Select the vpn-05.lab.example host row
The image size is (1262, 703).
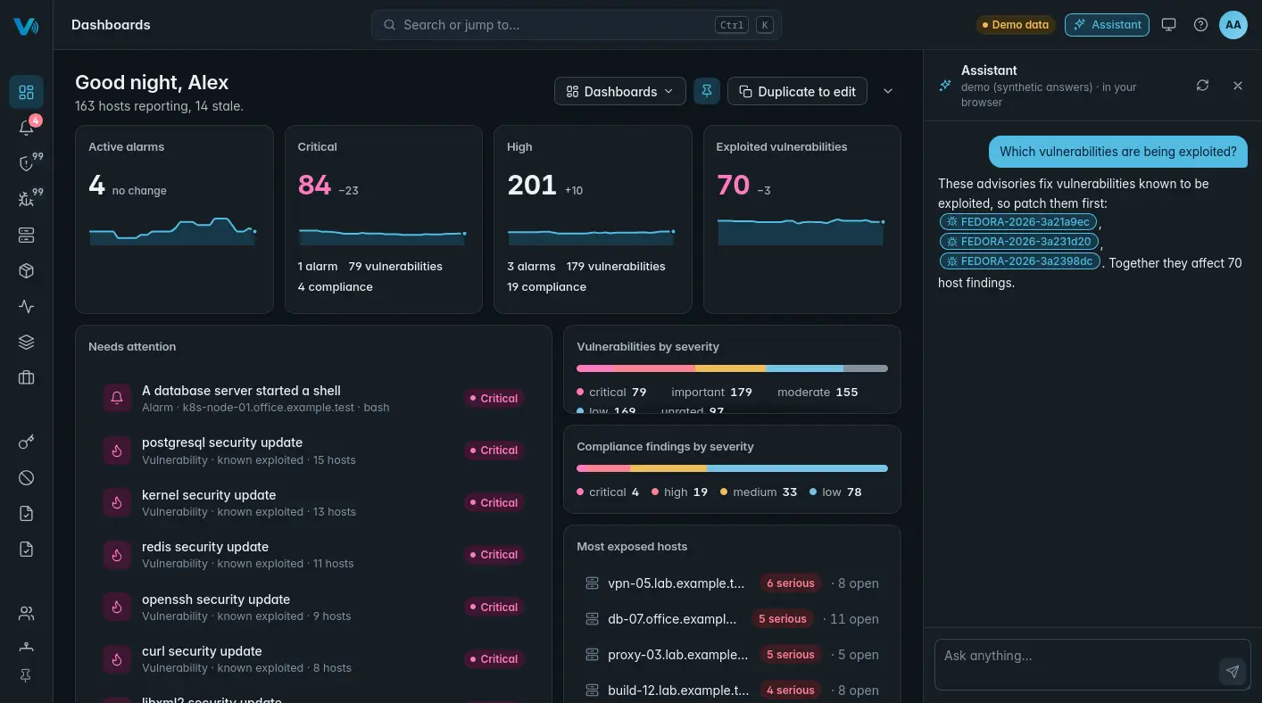click(x=732, y=583)
